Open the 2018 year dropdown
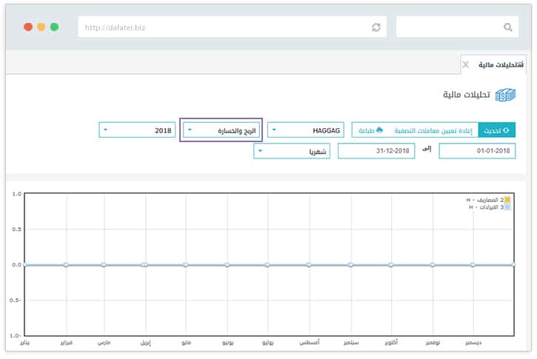 coord(137,130)
